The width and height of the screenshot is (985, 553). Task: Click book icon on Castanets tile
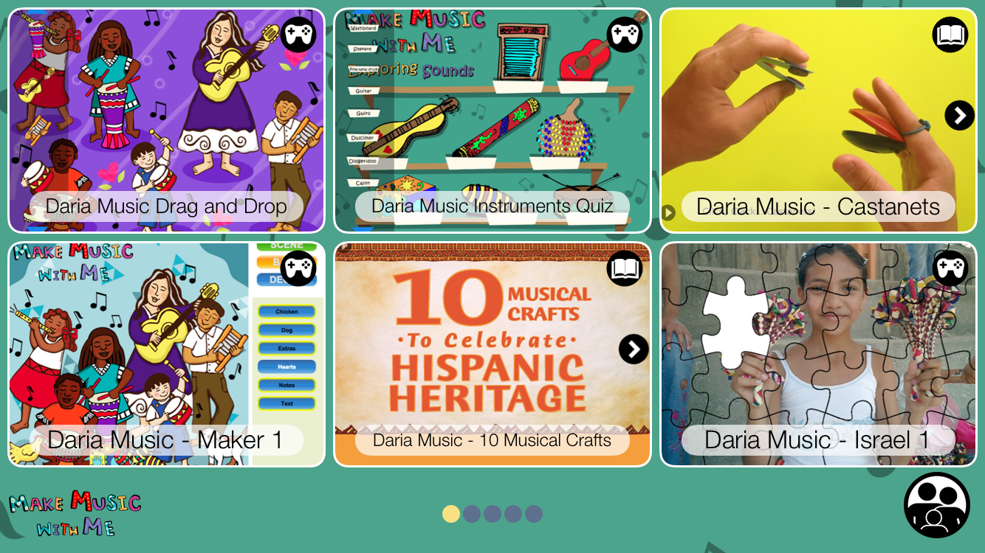pyautogui.click(x=950, y=35)
